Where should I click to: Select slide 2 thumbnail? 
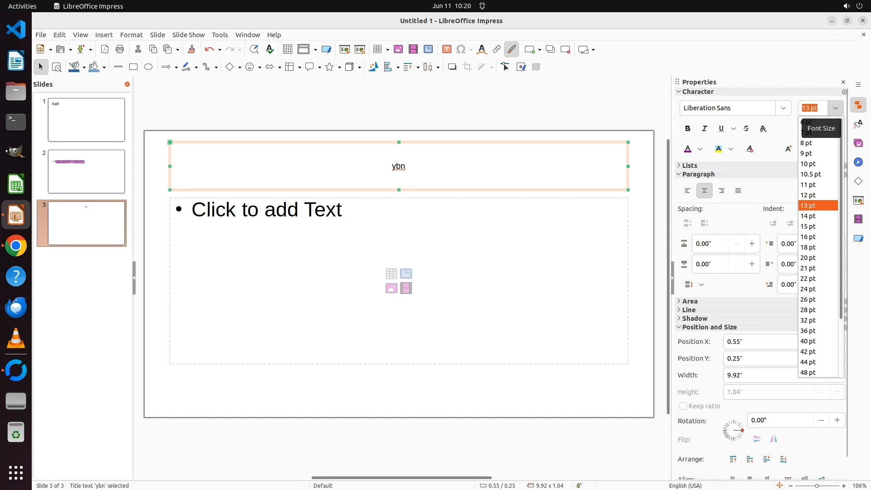tap(86, 171)
